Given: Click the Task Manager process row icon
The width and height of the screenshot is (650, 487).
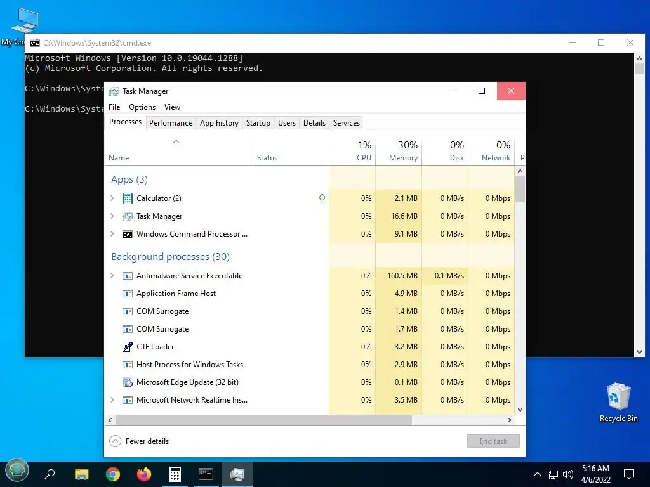Looking at the screenshot, I should tap(127, 216).
